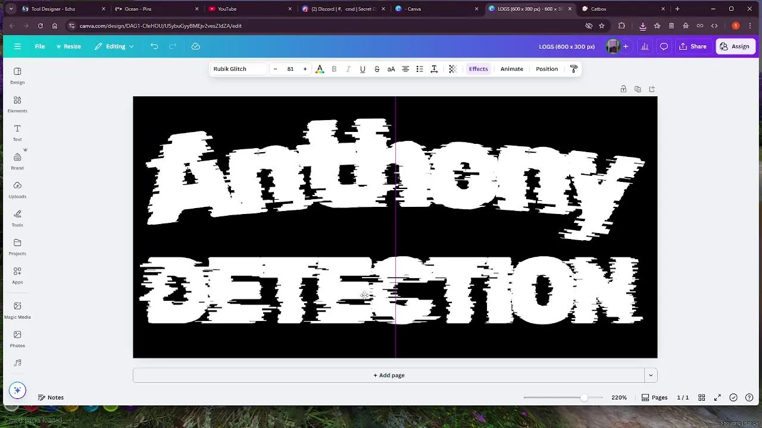Image resolution: width=762 pixels, height=428 pixels.
Task: Expand the Editing mode dropdown
Action: [114, 46]
